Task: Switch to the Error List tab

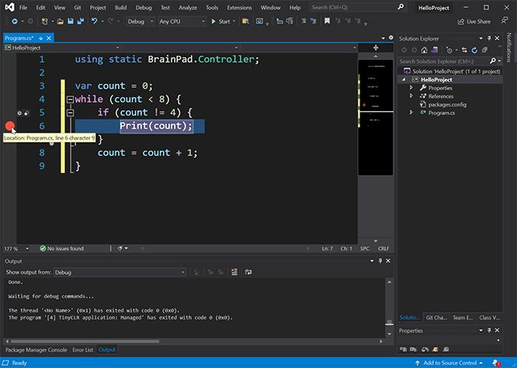Action: [x=83, y=350]
